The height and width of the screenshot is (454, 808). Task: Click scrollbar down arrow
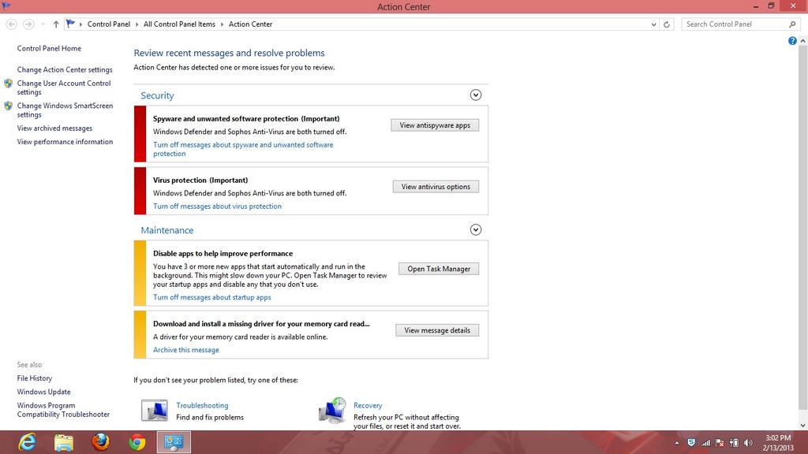click(x=802, y=426)
